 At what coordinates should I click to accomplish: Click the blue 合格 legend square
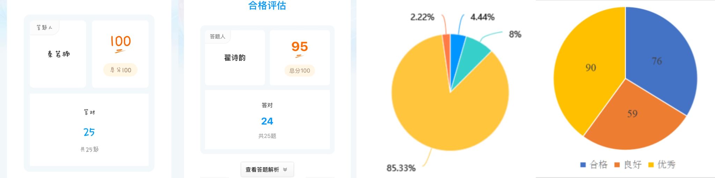pos(583,165)
